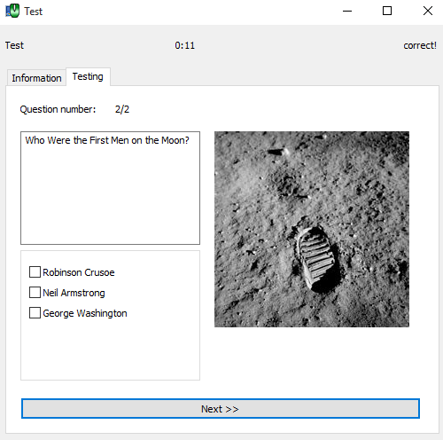
Task: Click empty space in the answers panel
Action: tap(110, 349)
